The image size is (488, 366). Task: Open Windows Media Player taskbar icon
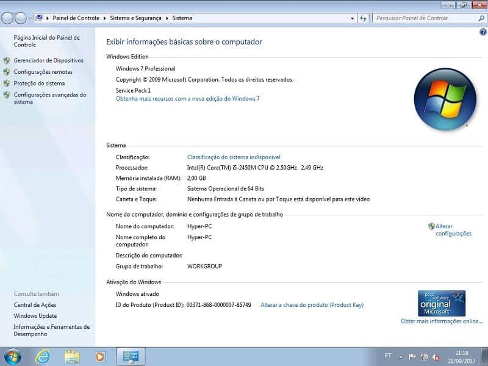[101, 357]
